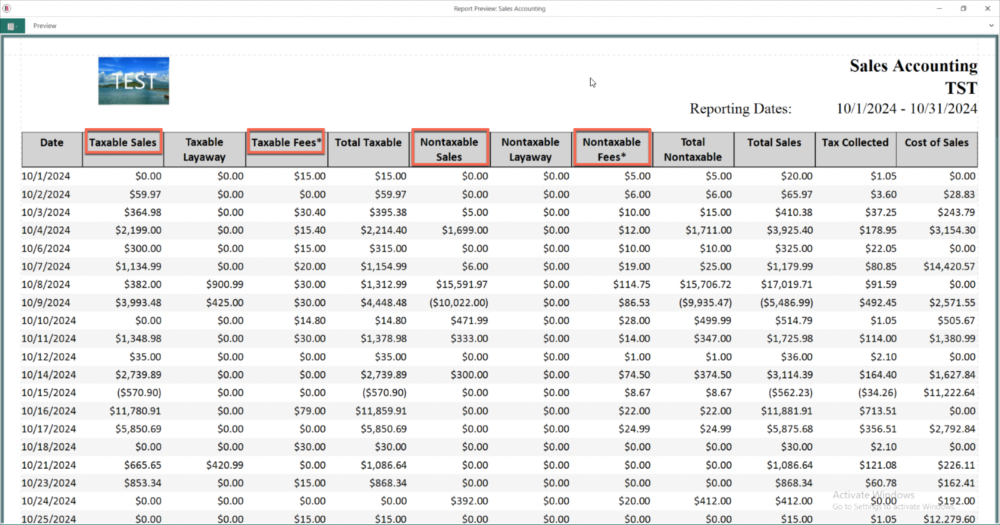The width and height of the screenshot is (1000, 525).
Task: Click the $900.99 taxable layaway value
Action: [x=225, y=284]
